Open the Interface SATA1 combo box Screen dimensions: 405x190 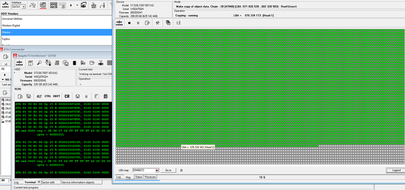19,7
